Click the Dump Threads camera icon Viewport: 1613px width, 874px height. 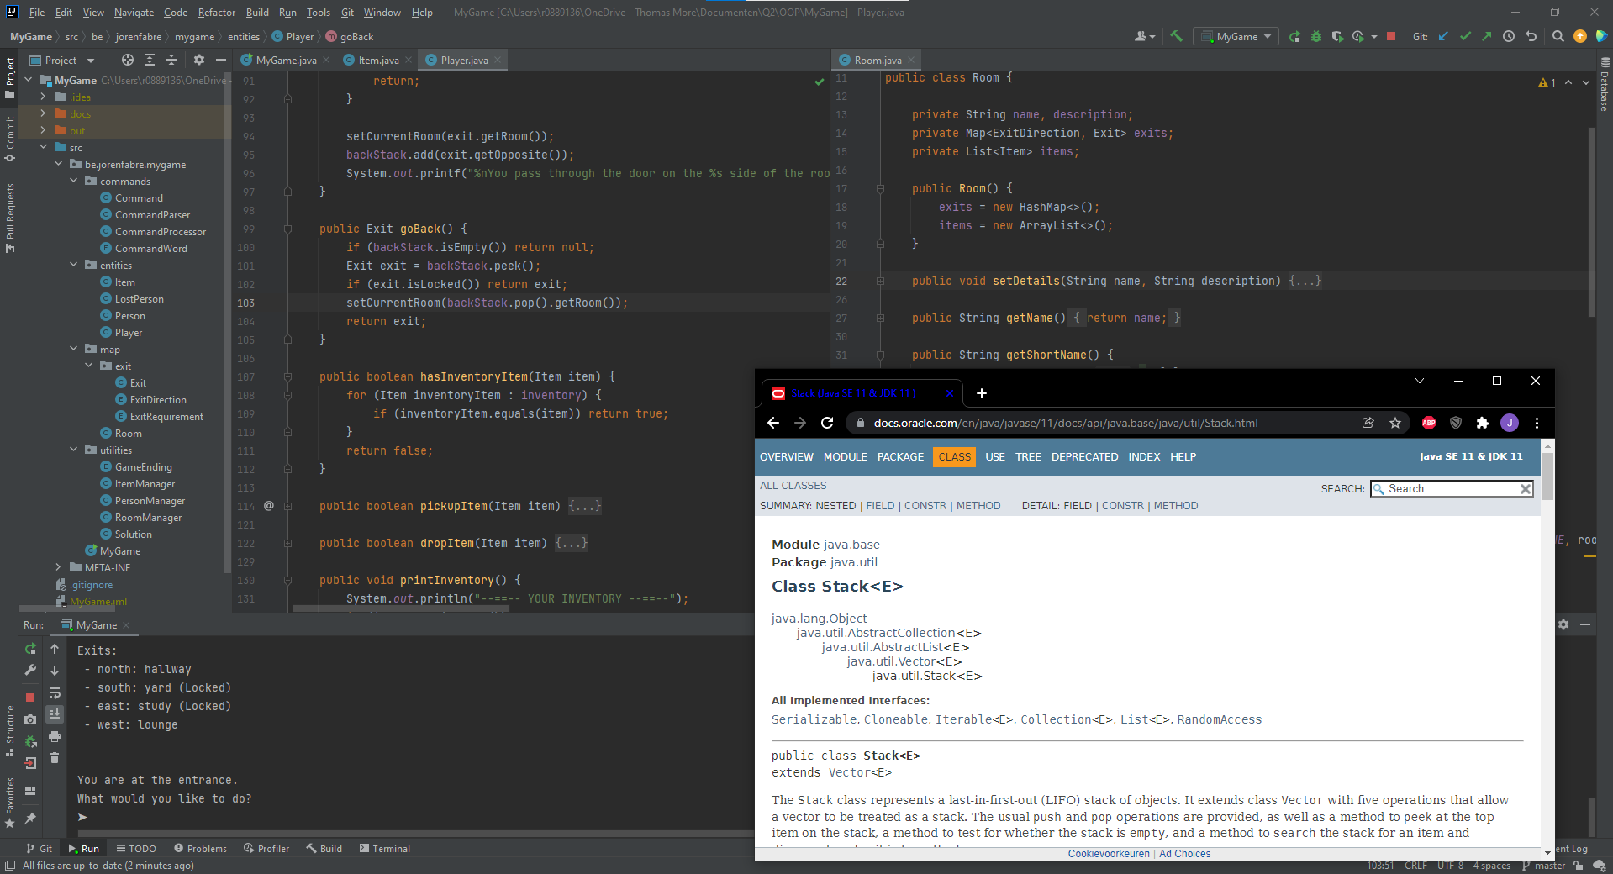30,719
